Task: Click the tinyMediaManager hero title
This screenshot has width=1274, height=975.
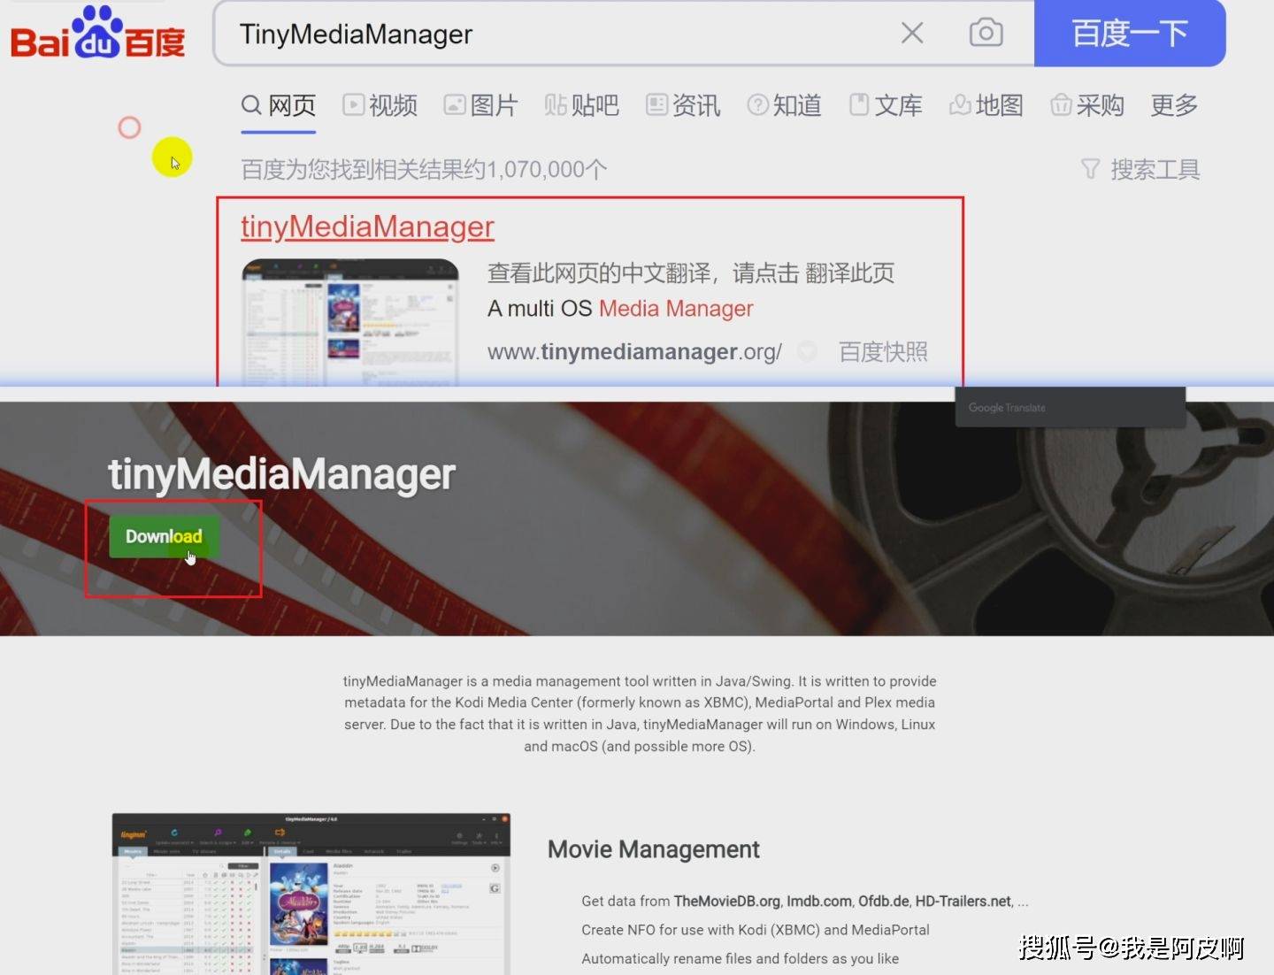Action: [281, 474]
